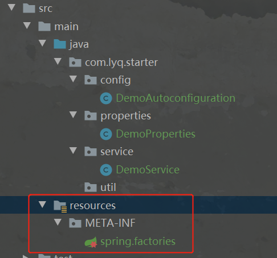The image size is (277, 258).
Task: Expand the test folder arrow
Action: click(x=26, y=257)
